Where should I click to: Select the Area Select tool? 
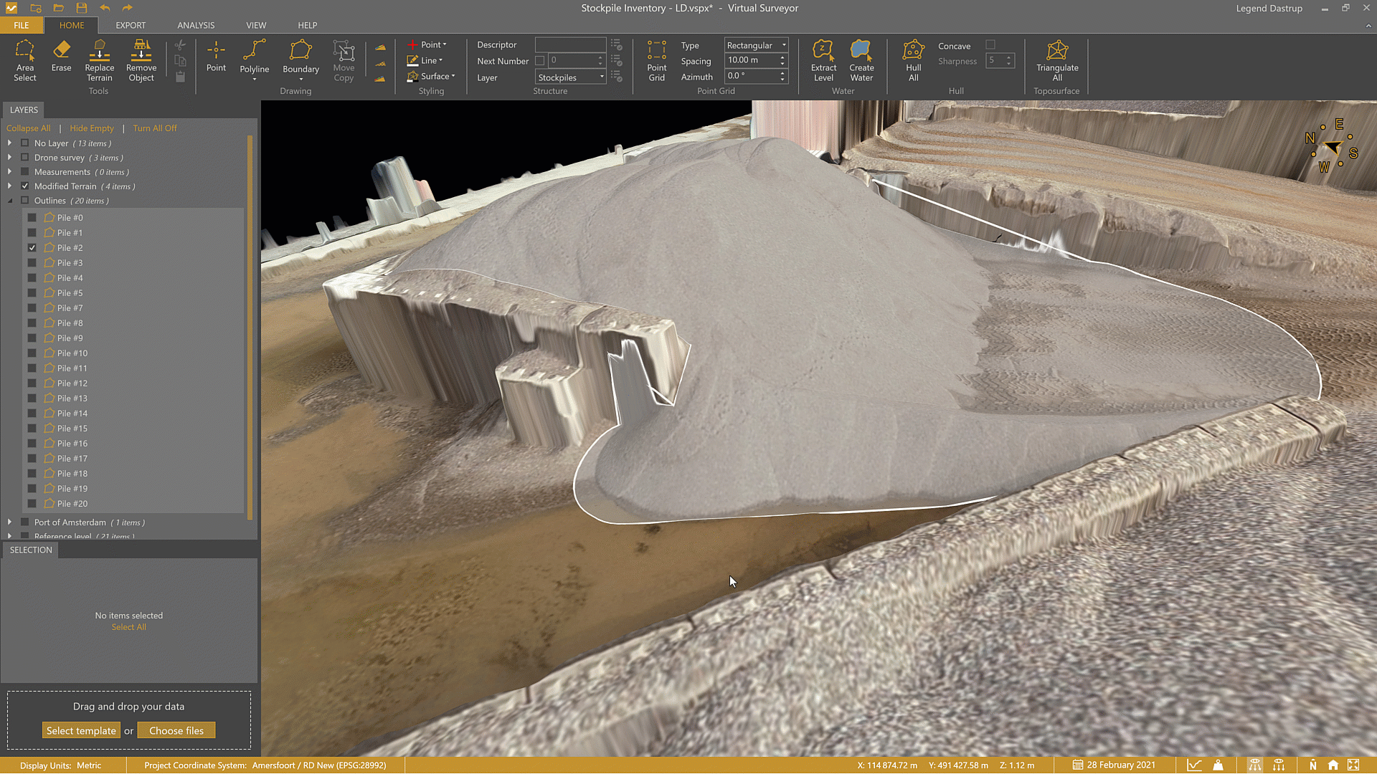[25, 61]
